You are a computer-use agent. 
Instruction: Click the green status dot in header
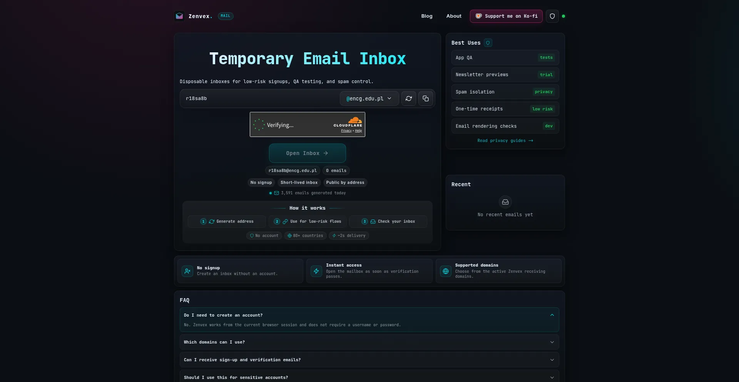coord(563,16)
